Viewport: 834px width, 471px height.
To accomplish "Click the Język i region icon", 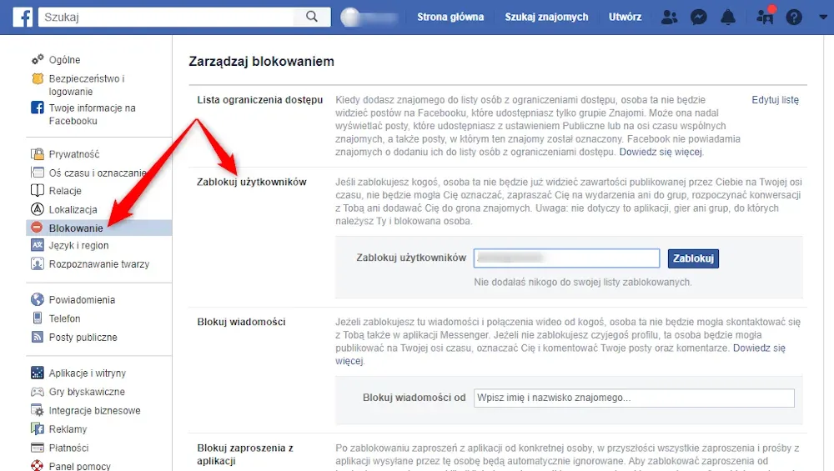I will [38, 245].
